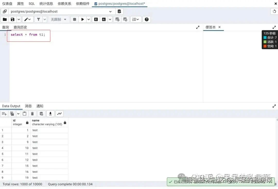Select the postgres/postgres@localhost* query tab
The image size is (278, 189).
[120, 4]
